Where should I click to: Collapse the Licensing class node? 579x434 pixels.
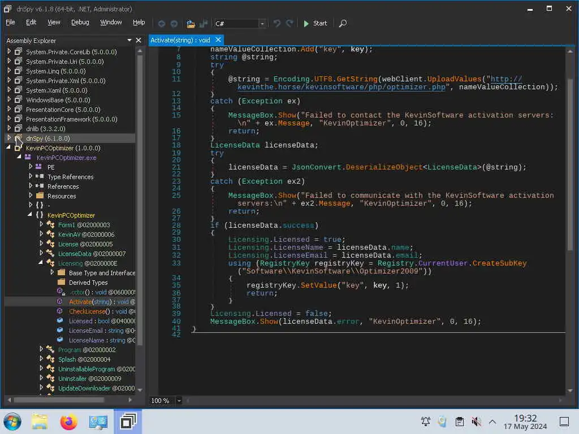[x=41, y=262]
